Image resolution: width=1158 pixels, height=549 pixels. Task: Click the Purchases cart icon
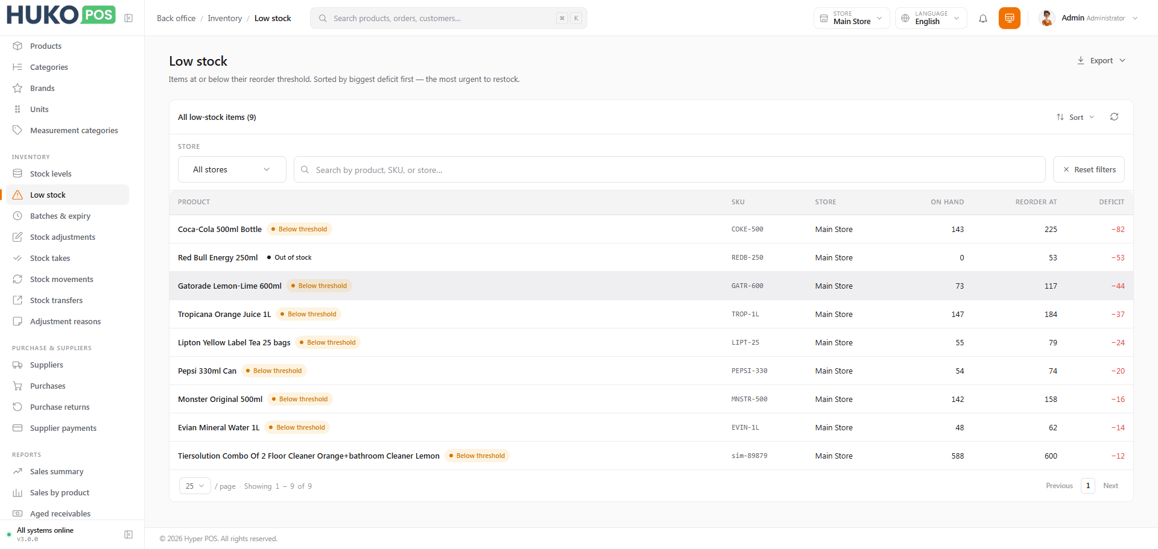[x=17, y=386]
